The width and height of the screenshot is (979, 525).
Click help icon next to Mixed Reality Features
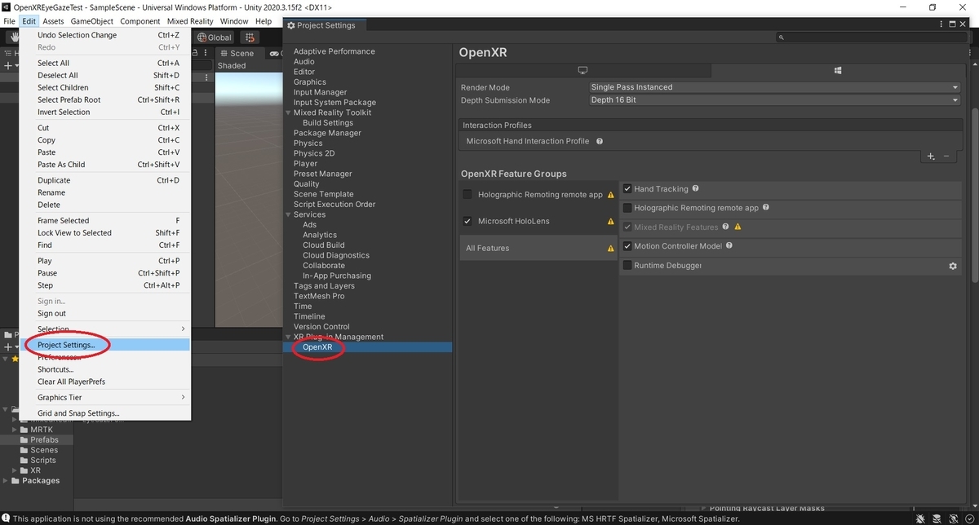click(x=726, y=227)
